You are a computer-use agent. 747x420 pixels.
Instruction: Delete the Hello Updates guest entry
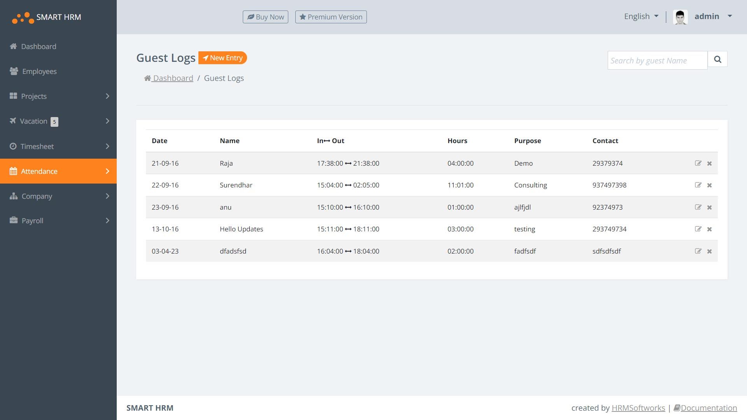709,229
